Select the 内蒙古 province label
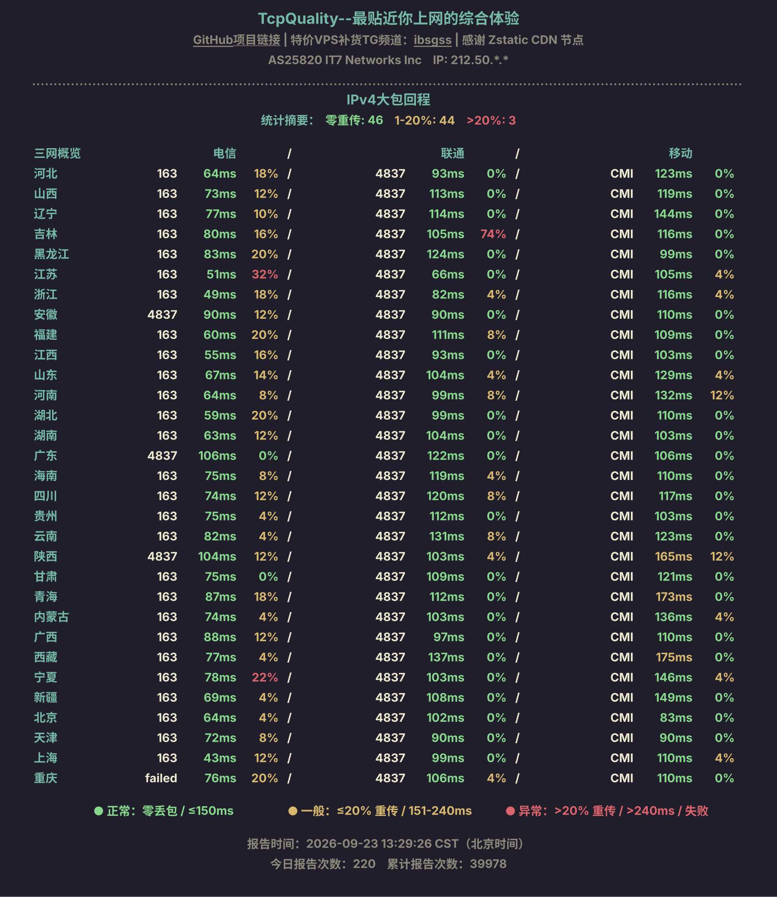The width and height of the screenshot is (777, 897). pos(52,617)
